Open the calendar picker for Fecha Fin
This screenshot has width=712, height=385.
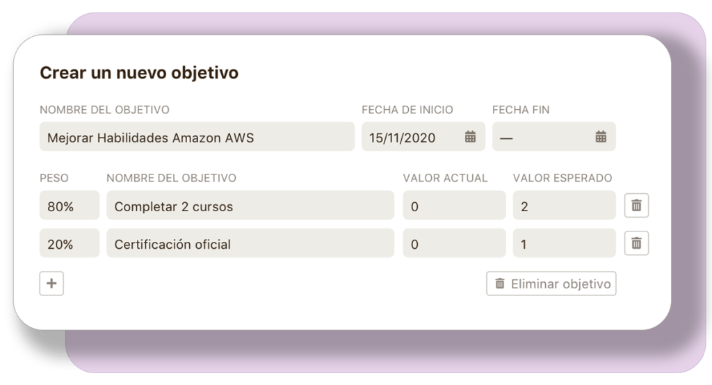pyautogui.click(x=601, y=137)
